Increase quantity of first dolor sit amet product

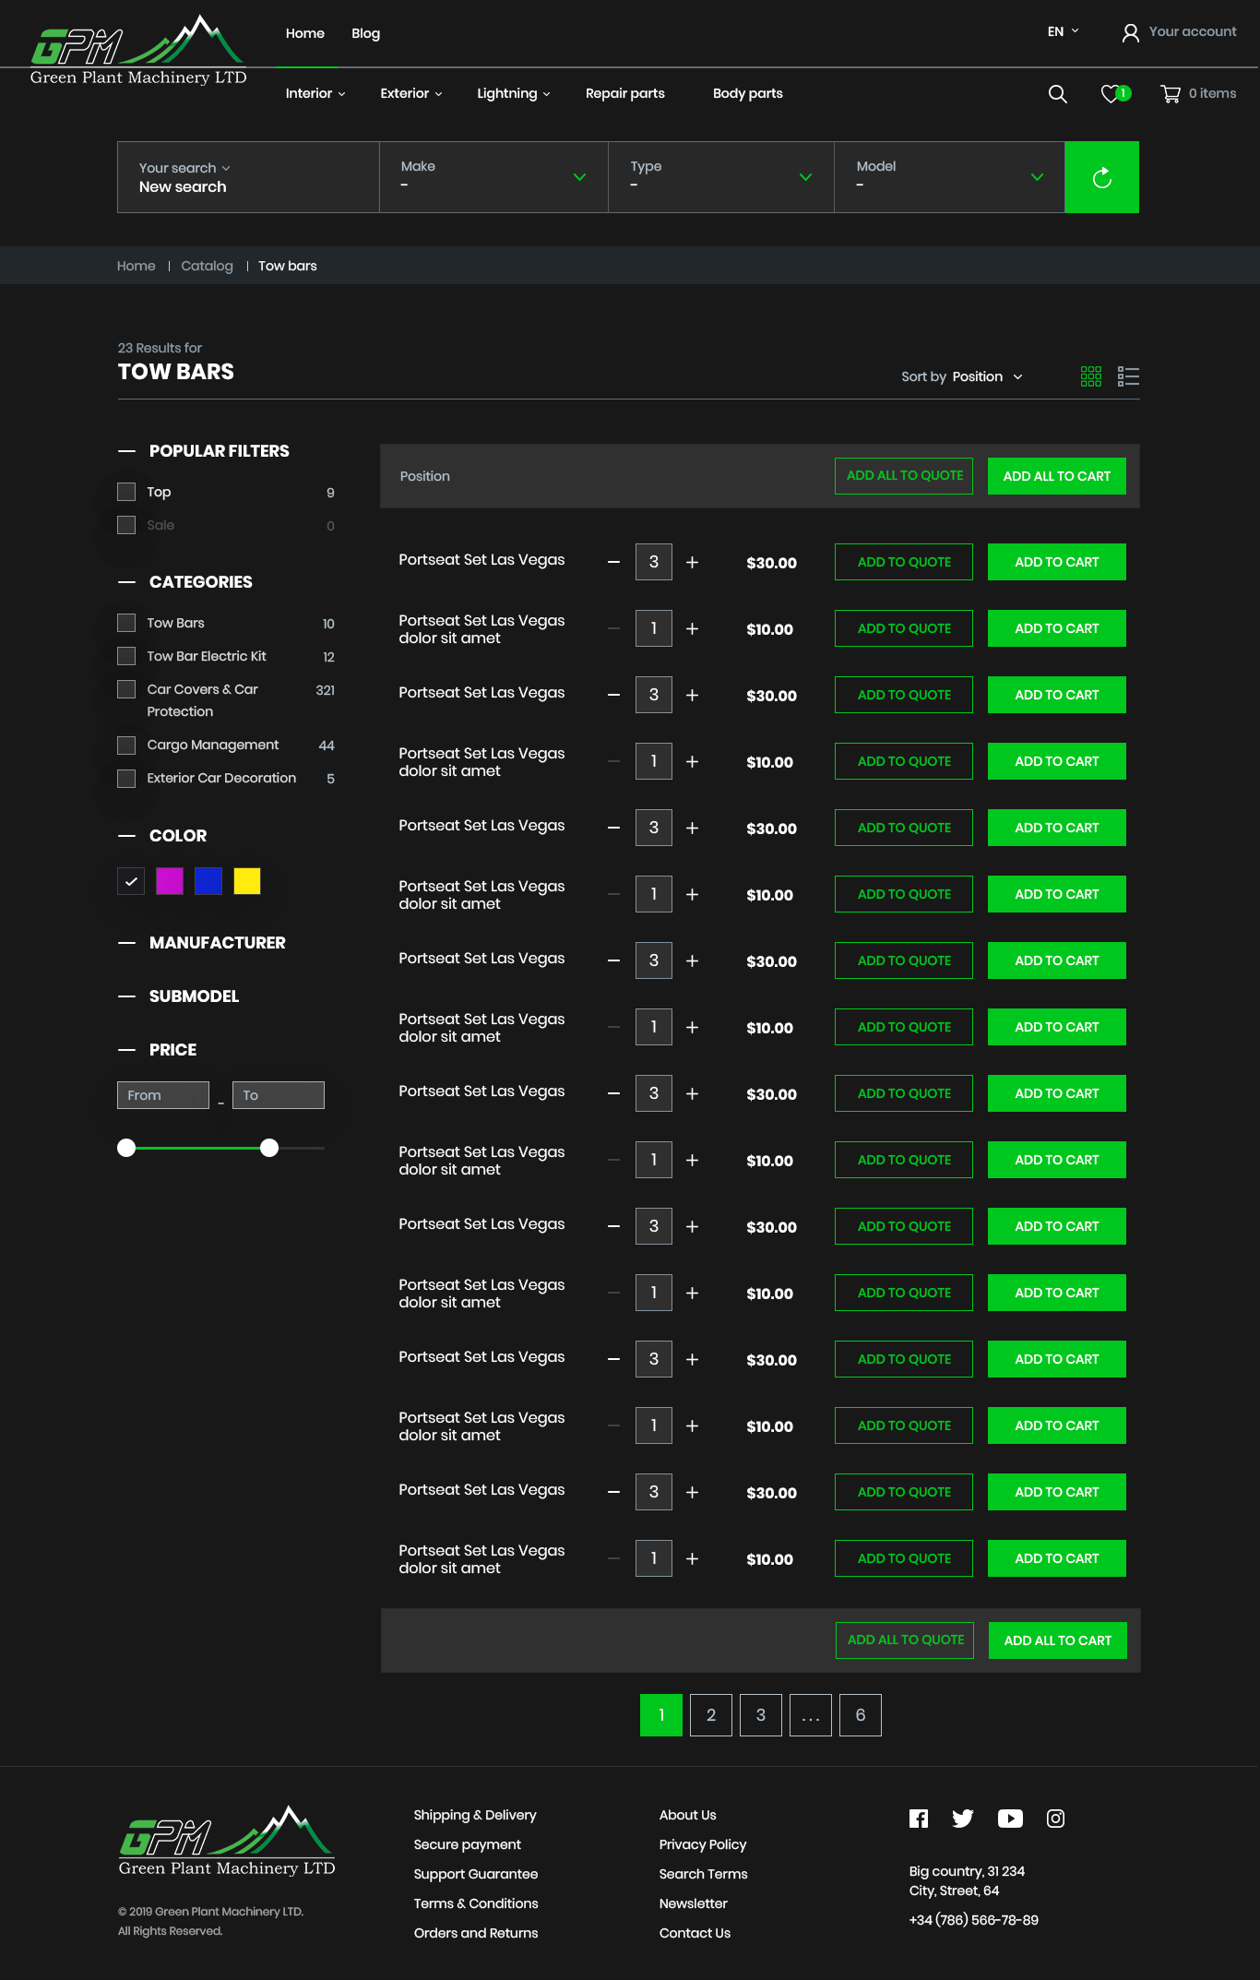click(693, 628)
